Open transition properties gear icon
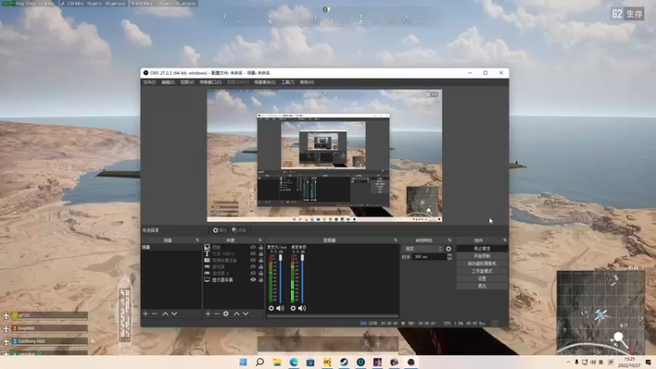This screenshot has height=369, width=656. tap(449, 248)
